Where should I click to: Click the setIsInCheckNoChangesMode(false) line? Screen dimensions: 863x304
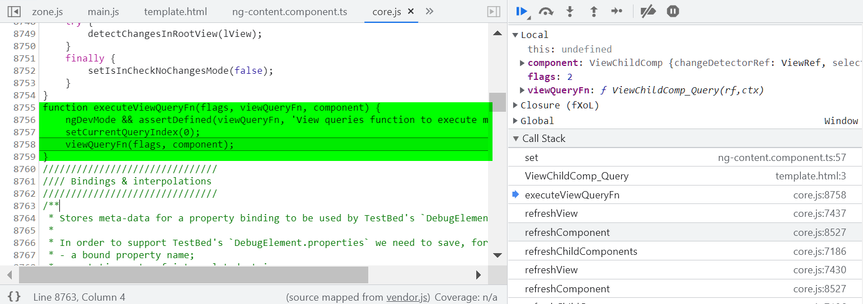(x=180, y=70)
